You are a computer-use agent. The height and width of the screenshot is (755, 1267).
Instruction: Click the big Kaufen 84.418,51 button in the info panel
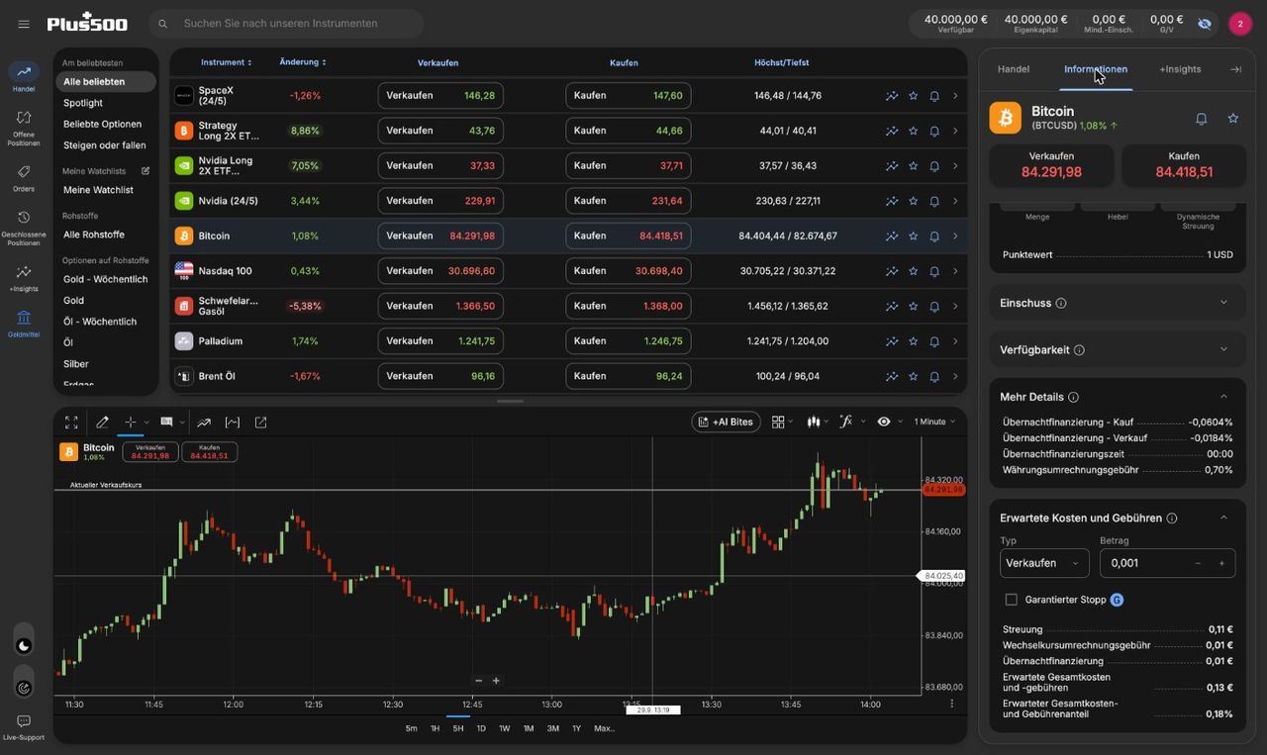pos(1184,165)
